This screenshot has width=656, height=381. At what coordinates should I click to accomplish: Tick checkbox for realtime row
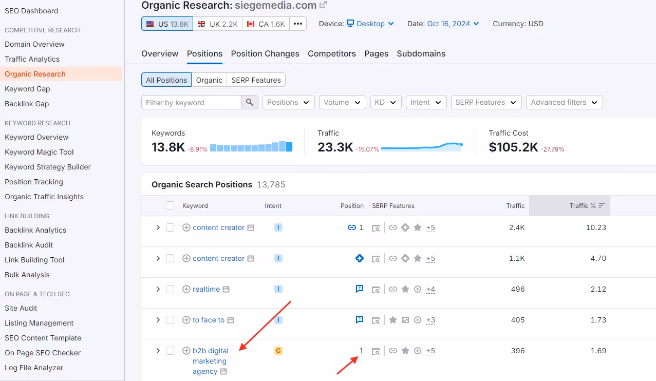170,289
